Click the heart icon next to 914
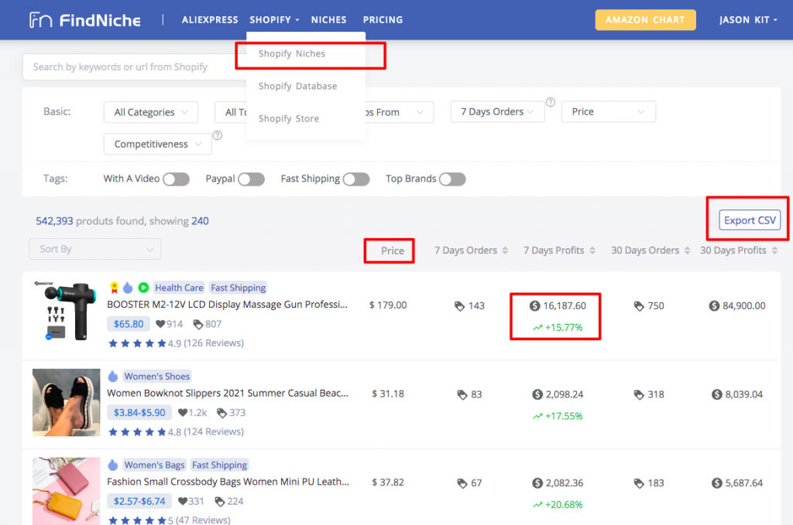This screenshot has height=525, width=793. tap(160, 324)
